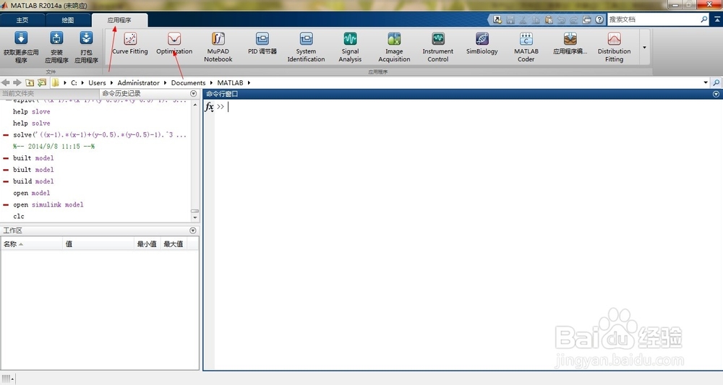Click the fx function browser icon
This screenshot has width=723, height=385.
coord(210,107)
